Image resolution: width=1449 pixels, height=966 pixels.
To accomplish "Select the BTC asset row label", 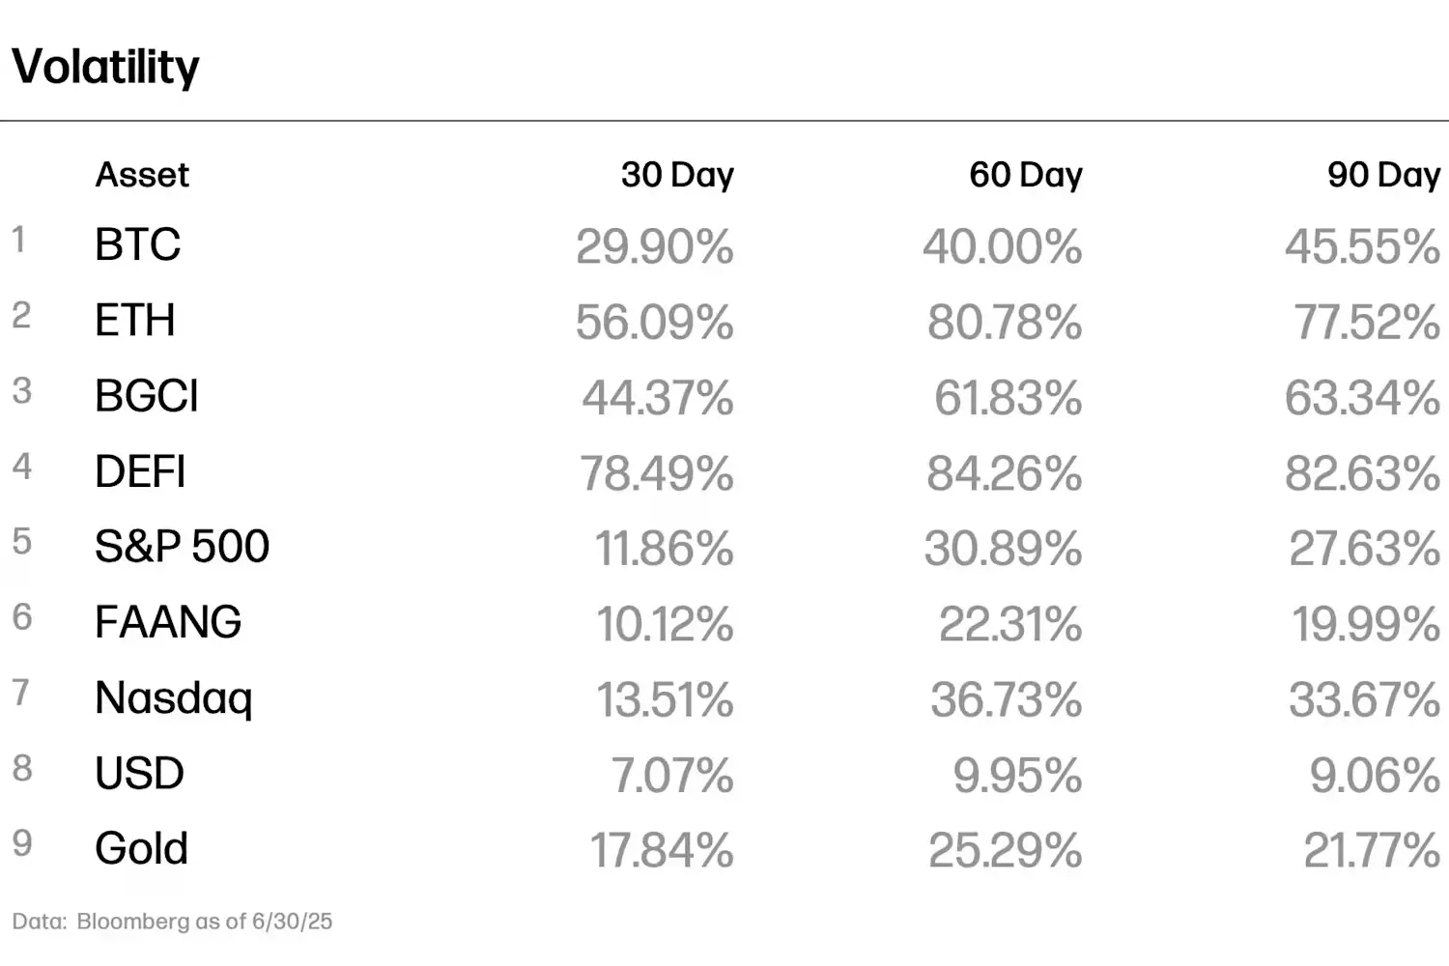I will 137,244.
